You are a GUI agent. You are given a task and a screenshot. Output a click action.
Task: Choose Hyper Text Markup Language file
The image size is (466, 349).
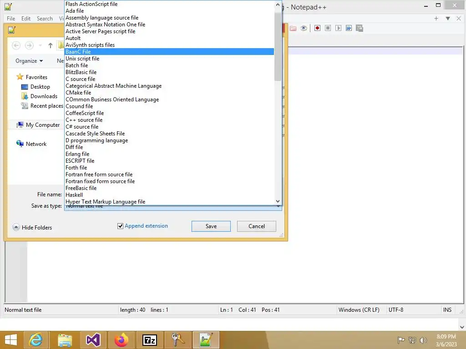click(169, 202)
